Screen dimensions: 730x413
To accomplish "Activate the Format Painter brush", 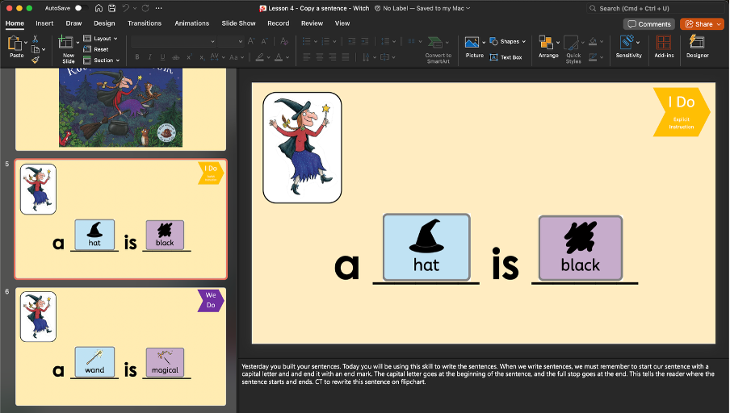I will (x=36, y=60).
